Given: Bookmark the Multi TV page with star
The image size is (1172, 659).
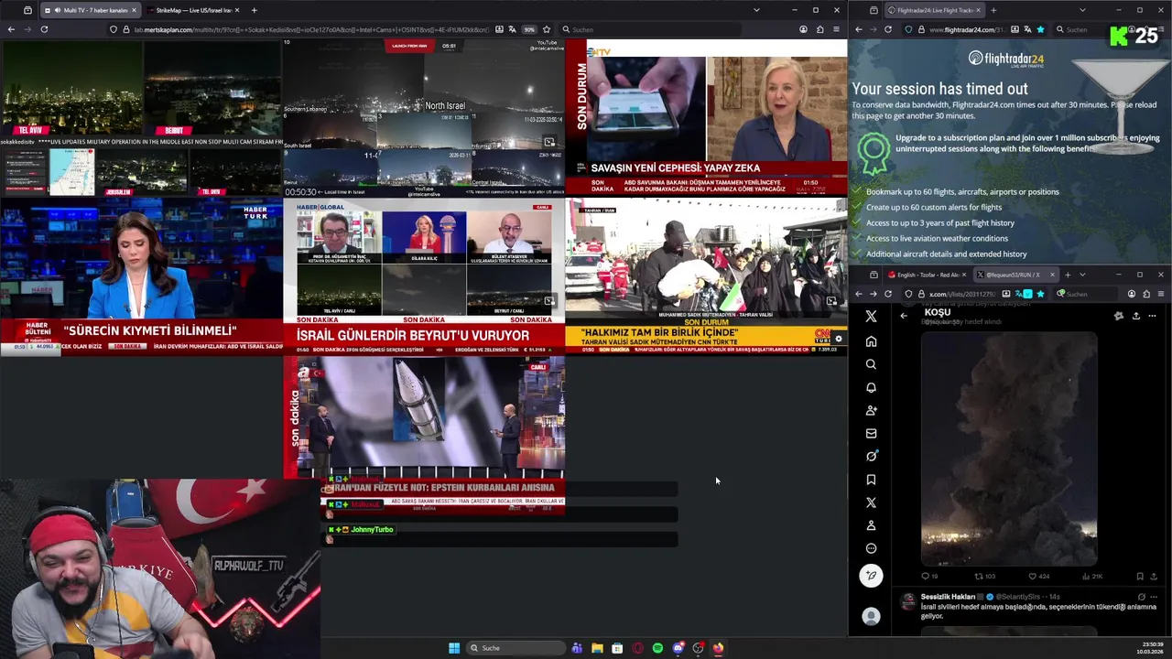Looking at the screenshot, I should [547, 29].
